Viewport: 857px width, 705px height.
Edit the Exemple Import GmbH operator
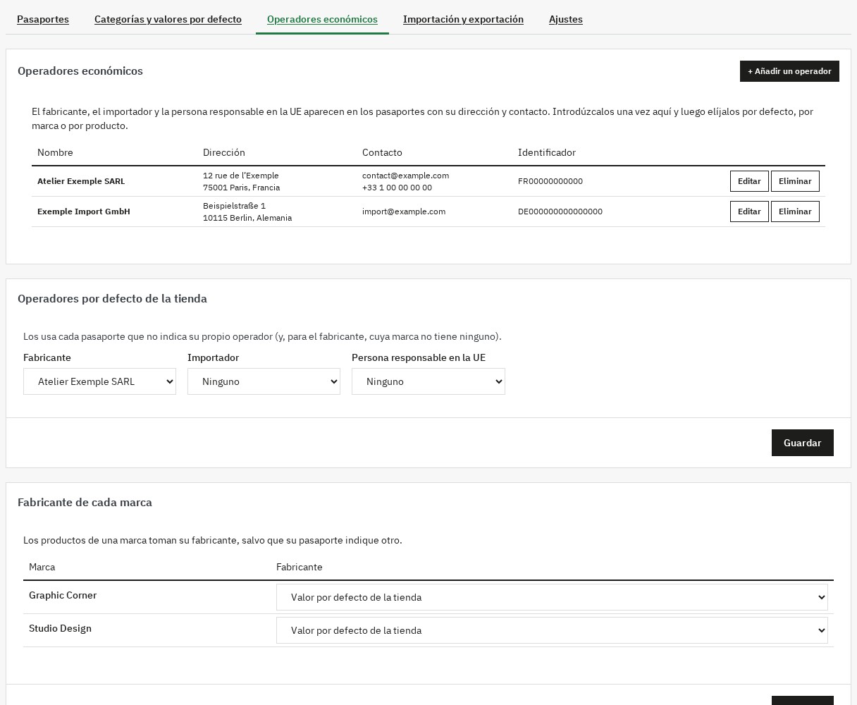(x=749, y=211)
